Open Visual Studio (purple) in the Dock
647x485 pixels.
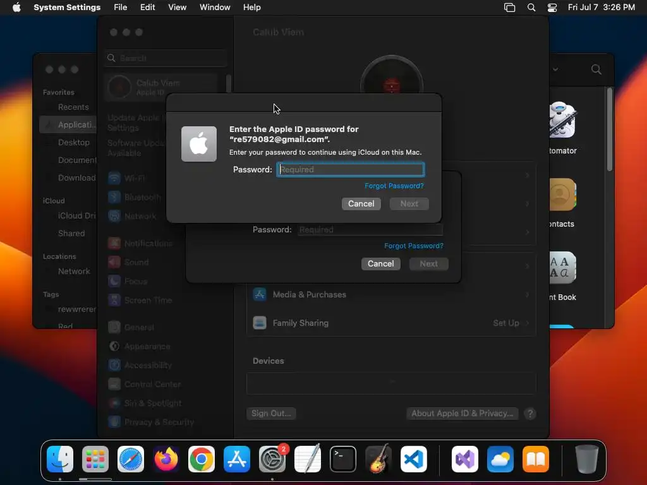(465, 459)
